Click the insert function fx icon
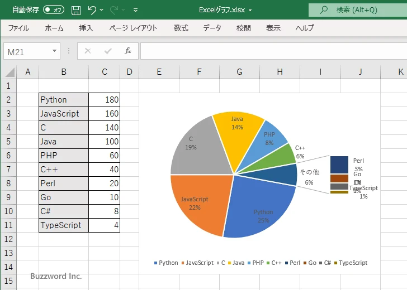The height and width of the screenshot is (290, 407). click(x=127, y=51)
